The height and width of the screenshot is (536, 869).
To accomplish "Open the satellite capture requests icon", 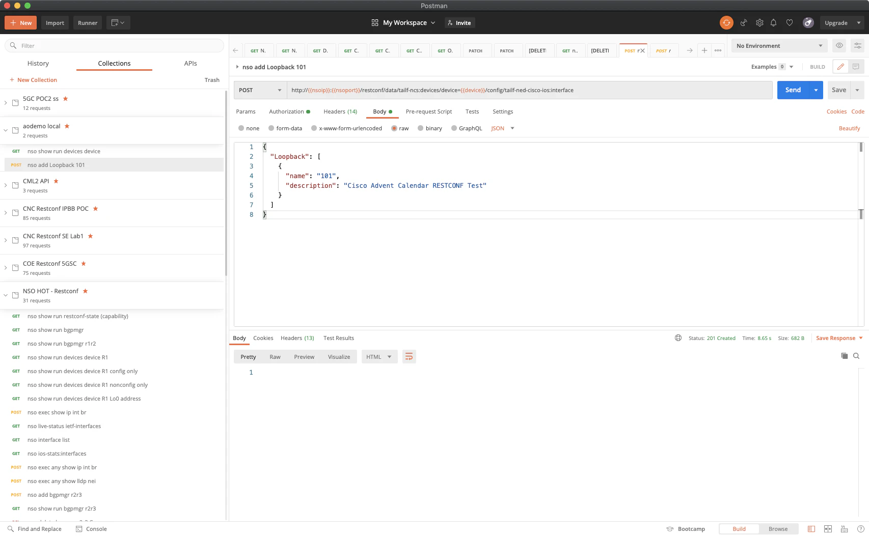I will 744,23.
